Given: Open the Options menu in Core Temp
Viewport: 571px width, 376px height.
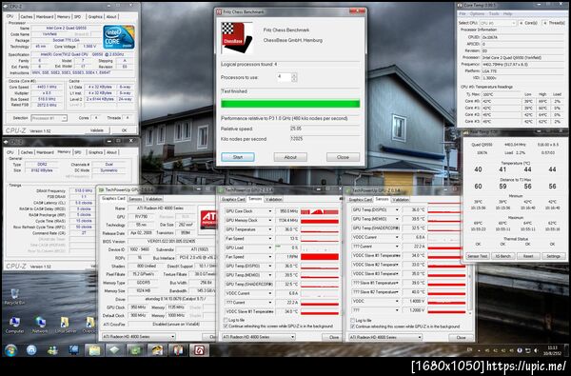Looking at the screenshot, I should (477, 14).
